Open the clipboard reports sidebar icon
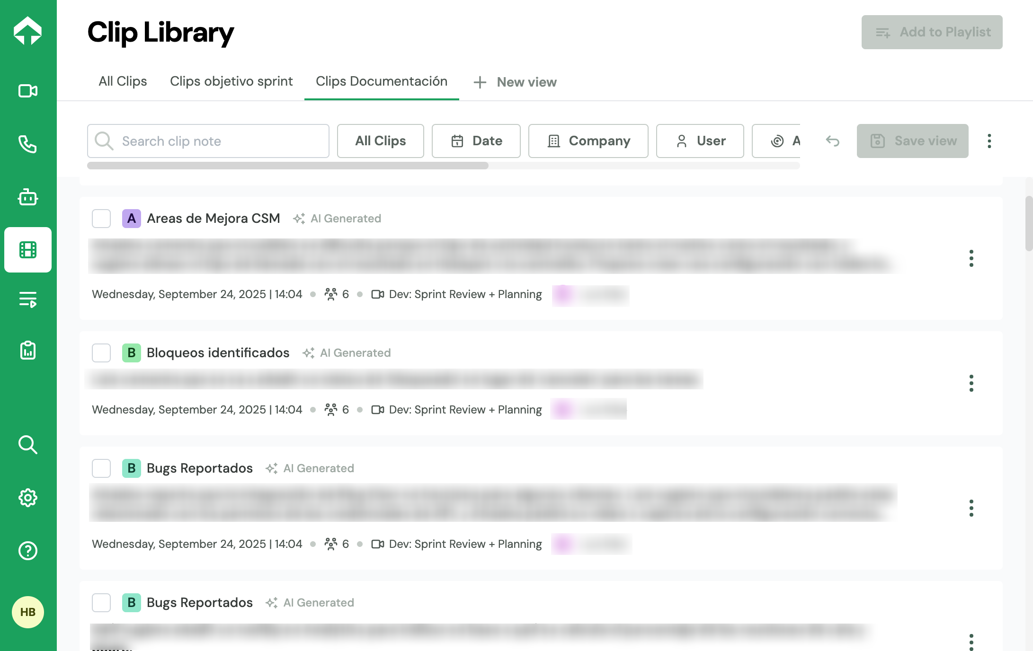This screenshot has width=1033, height=651. [x=28, y=351]
